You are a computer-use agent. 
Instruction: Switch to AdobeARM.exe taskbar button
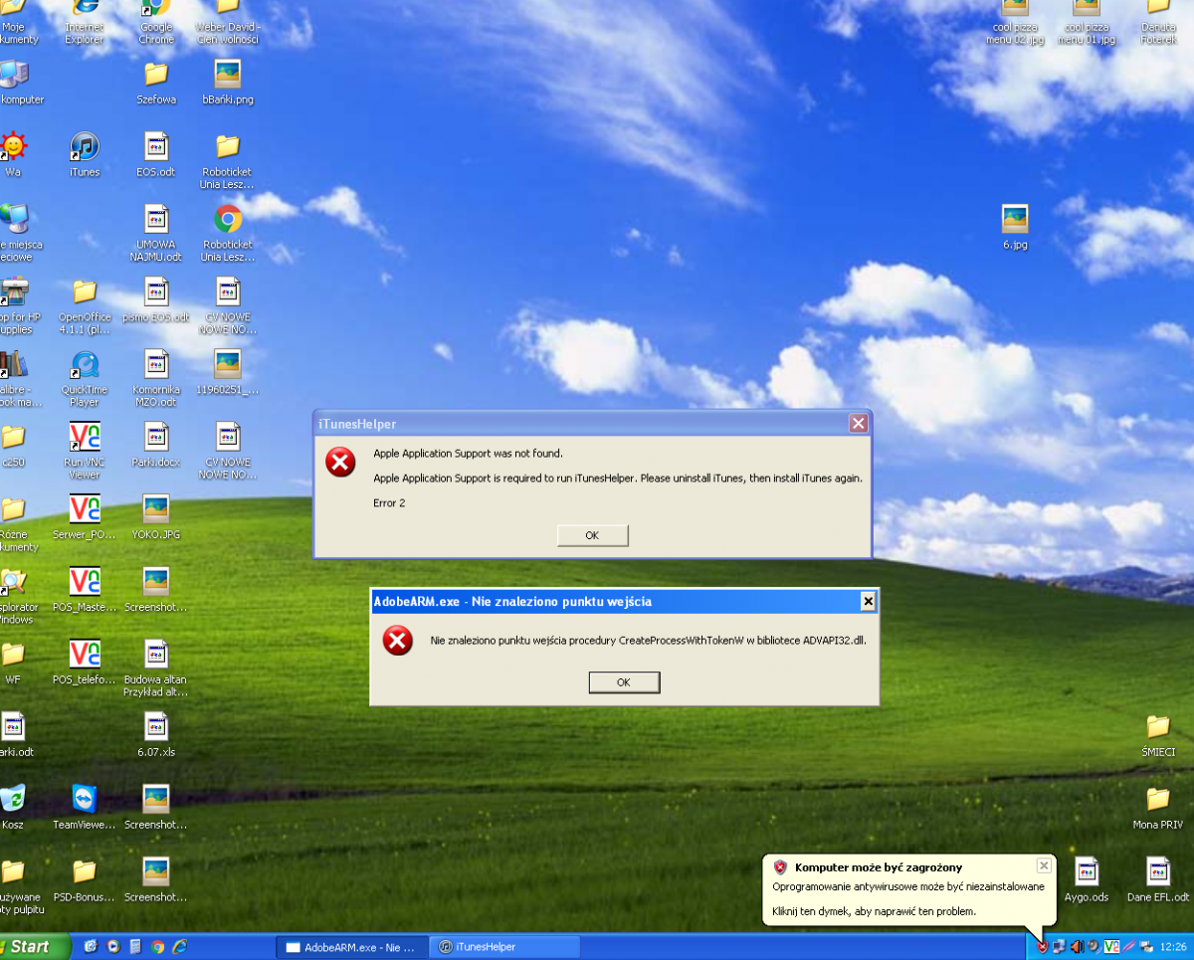pos(350,947)
